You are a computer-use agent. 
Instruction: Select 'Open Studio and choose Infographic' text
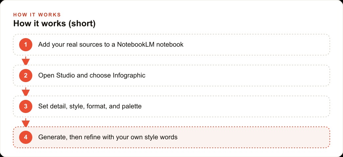click(x=92, y=76)
